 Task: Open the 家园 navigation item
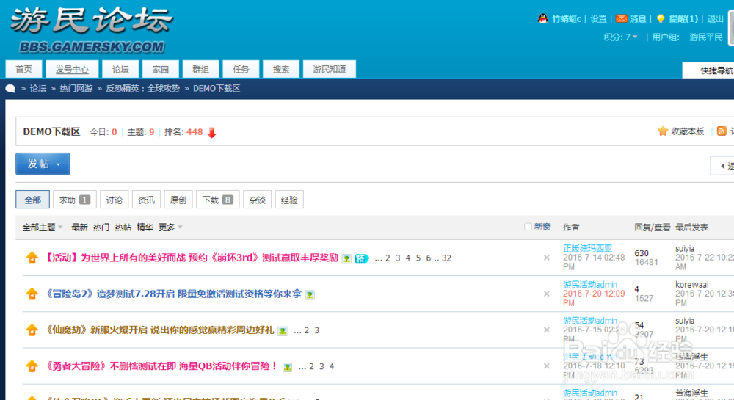pos(161,69)
